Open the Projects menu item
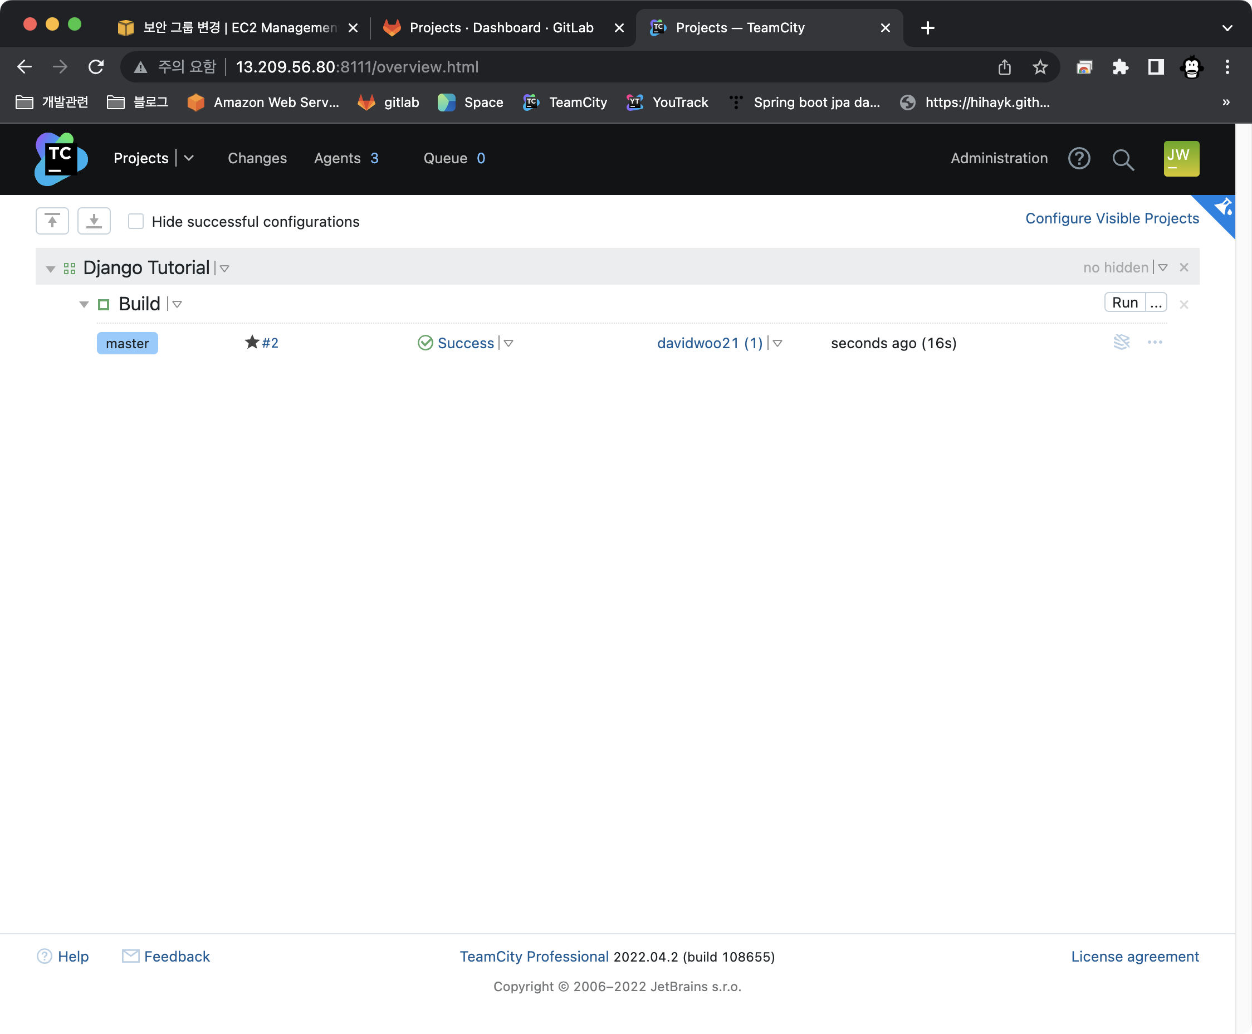Viewport: 1252px width, 1034px height. [141, 158]
